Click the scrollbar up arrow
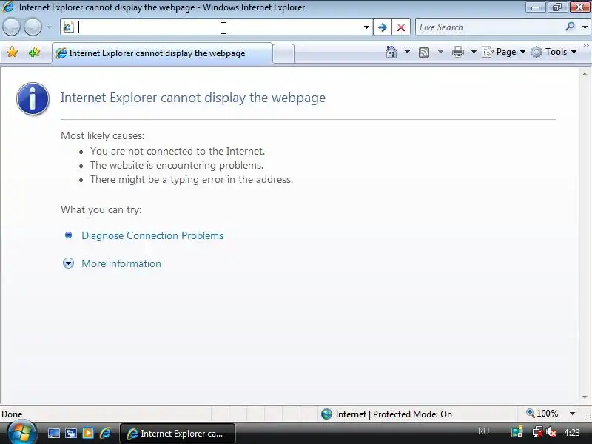The image size is (592, 444). coord(585,75)
